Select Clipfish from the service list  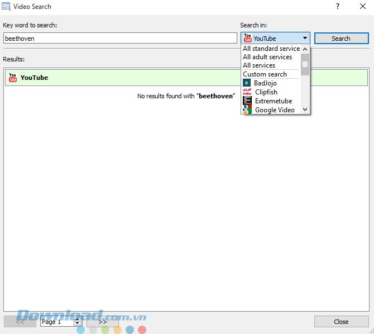coord(266,92)
